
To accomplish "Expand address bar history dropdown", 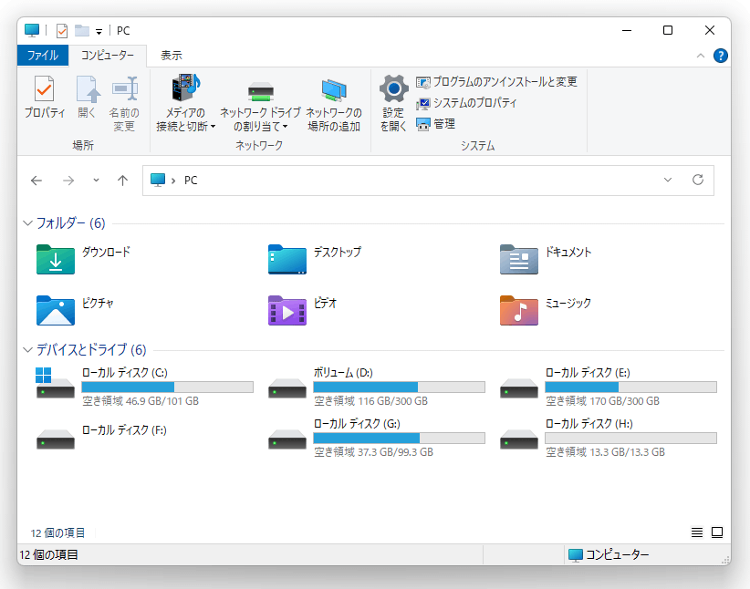I will [668, 180].
